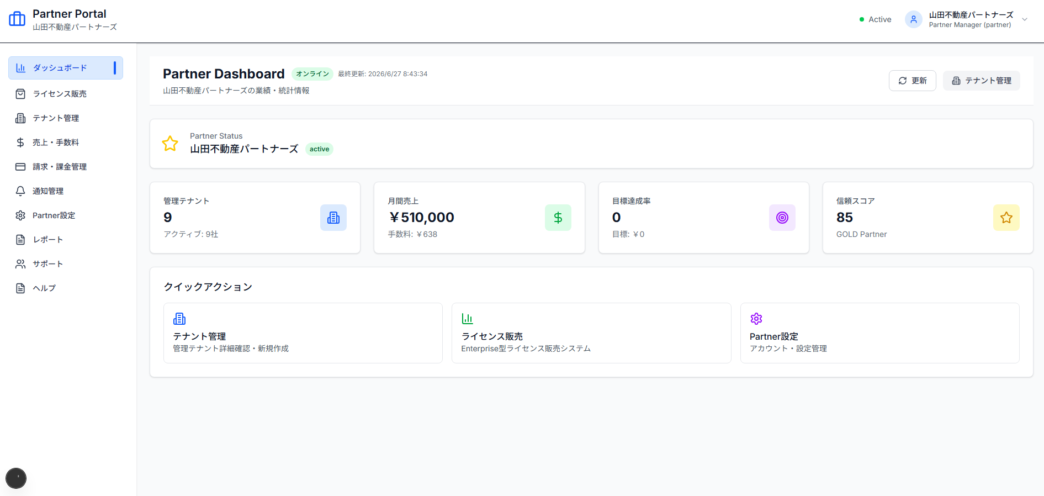The width and height of the screenshot is (1044, 496).
Task: Click the 管理テナント stat card
Action: click(255, 218)
